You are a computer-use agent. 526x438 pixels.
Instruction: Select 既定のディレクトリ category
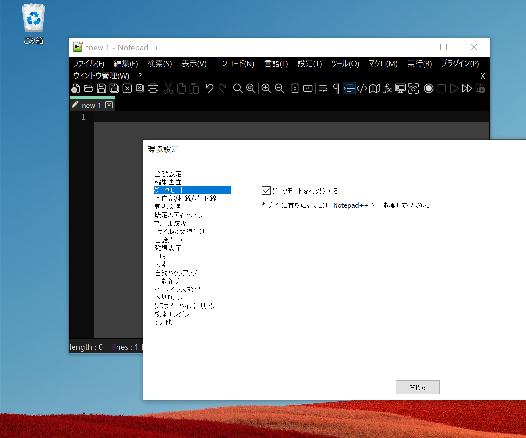[192, 215]
